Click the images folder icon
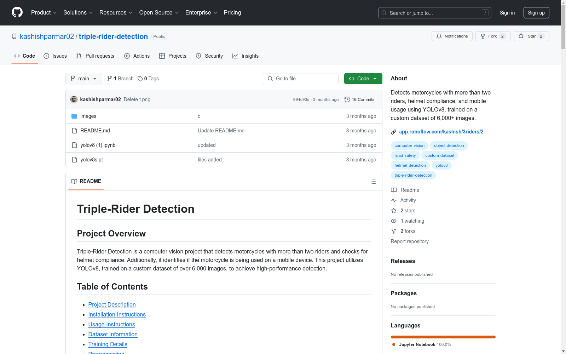566x354 pixels. [74, 116]
